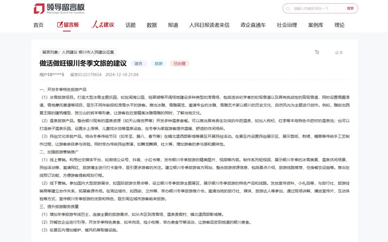388x242 pixels.
Task: Click the 建言 tag
Action: 139,63
